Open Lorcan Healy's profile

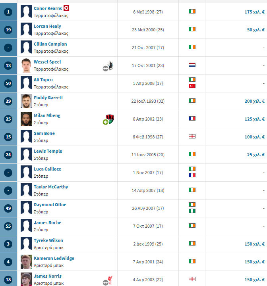[47, 26]
